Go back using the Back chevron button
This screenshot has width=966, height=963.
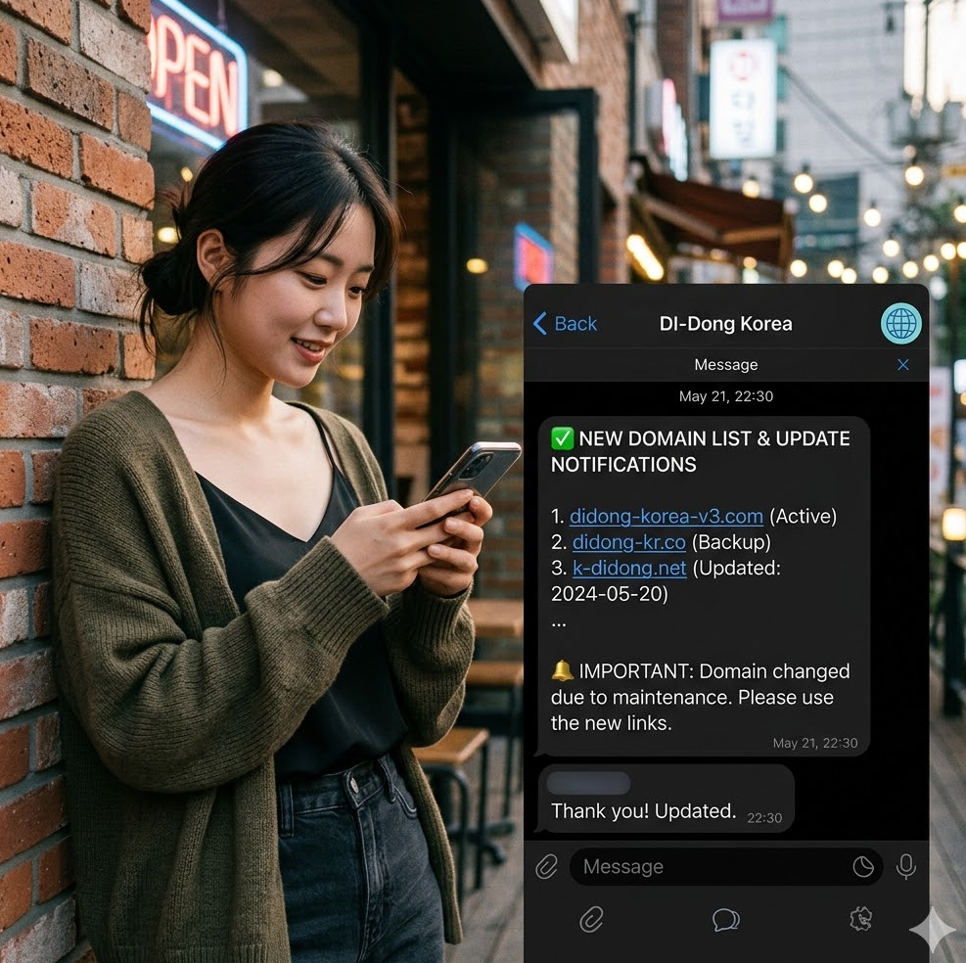click(x=565, y=324)
